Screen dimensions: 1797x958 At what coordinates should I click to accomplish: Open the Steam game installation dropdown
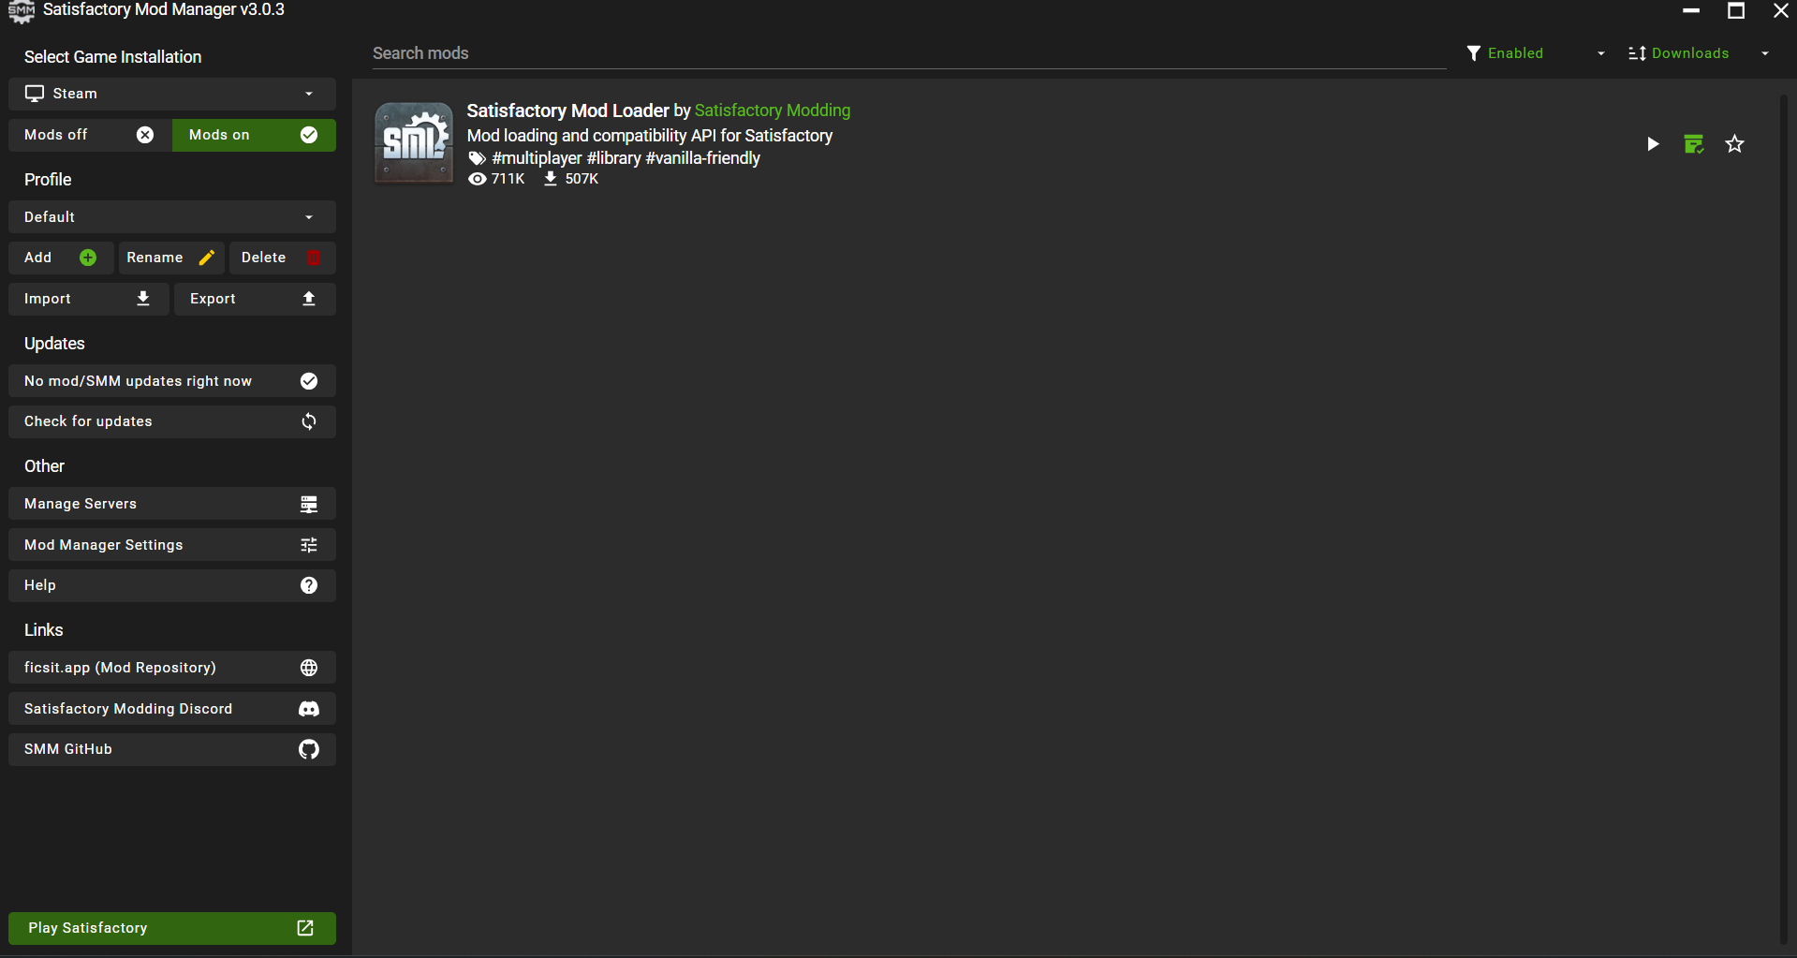[172, 94]
